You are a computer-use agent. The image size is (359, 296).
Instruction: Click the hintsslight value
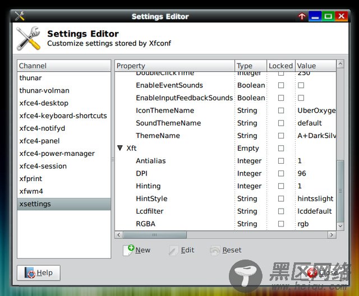(315, 198)
